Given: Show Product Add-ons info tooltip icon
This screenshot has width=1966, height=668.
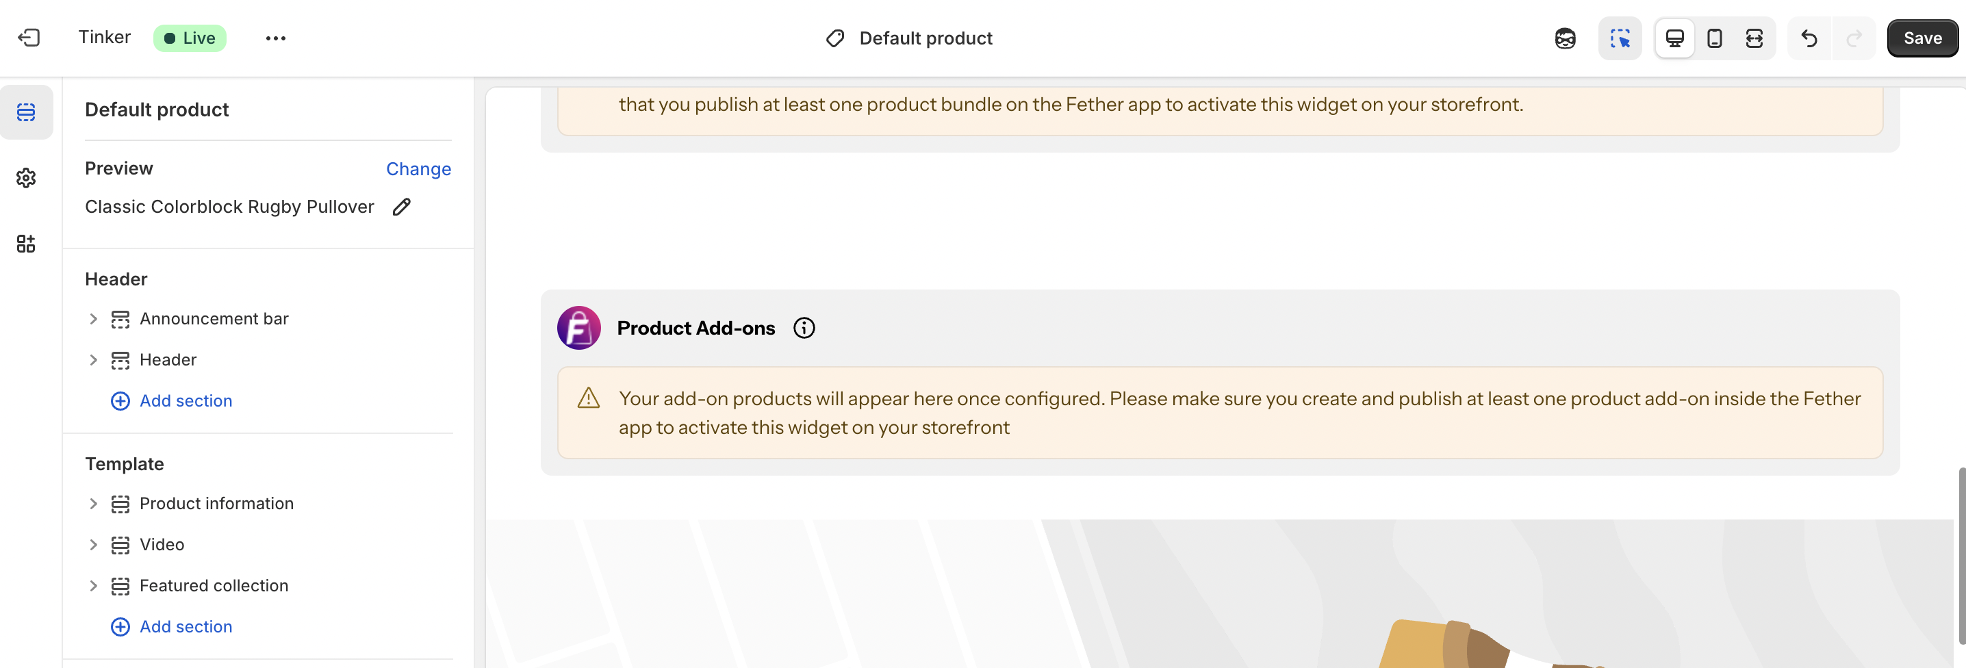Looking at the screenshot, I should point(804,329).
